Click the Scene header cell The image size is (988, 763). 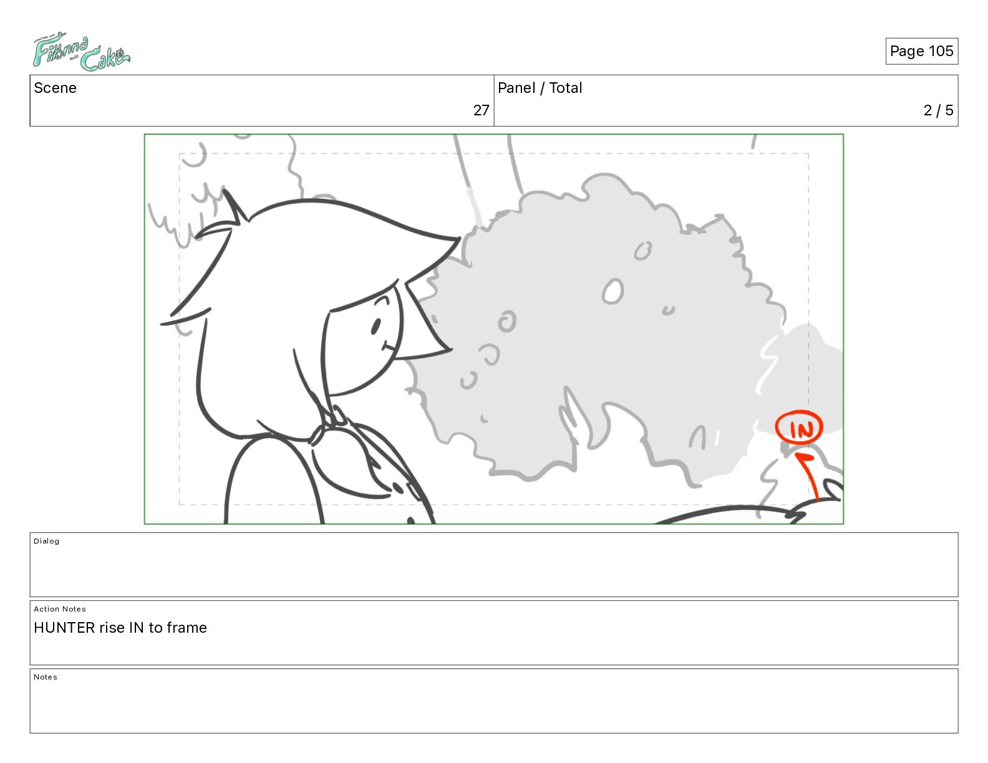point(262,101)
